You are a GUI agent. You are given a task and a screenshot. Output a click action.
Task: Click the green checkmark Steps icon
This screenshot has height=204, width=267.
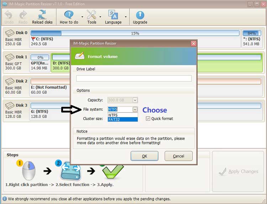[x=112, y=172]
